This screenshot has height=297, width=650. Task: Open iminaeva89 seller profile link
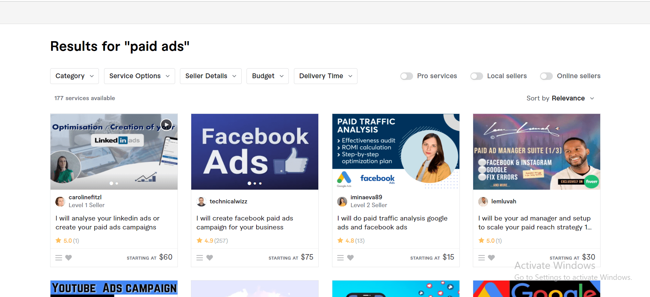[366, 197]
